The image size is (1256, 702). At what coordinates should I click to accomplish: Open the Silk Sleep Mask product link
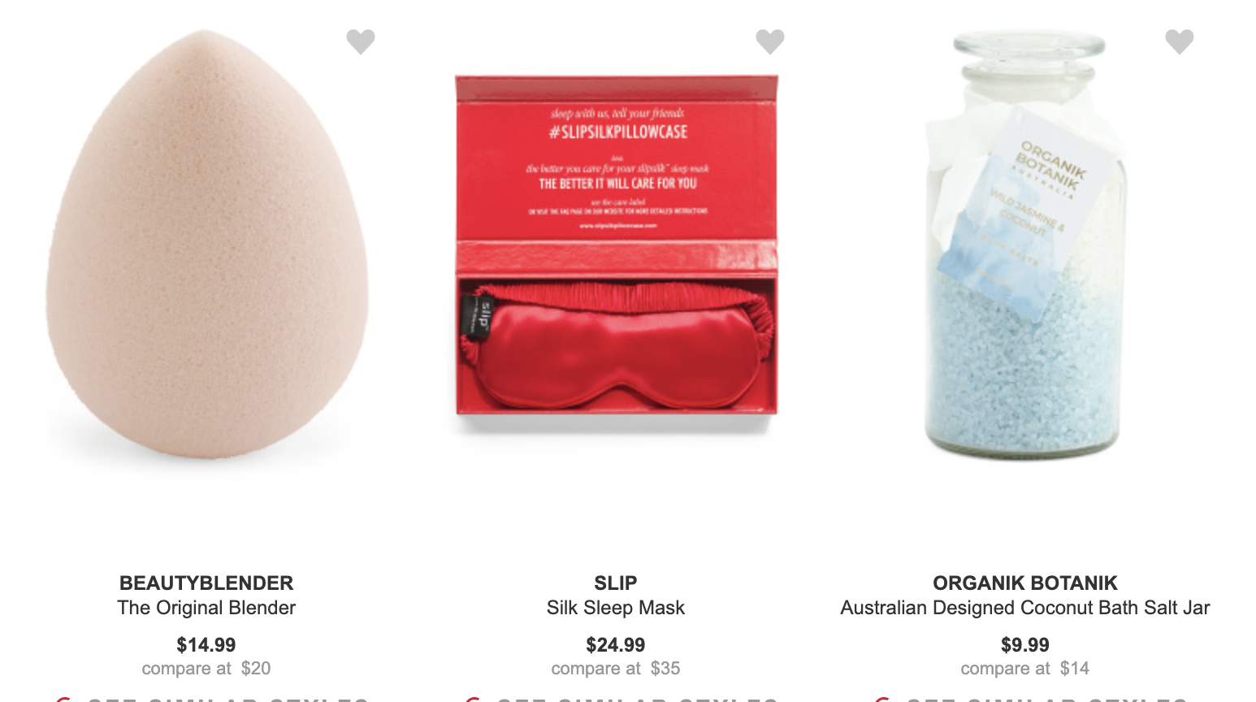(x=616, y=608)
